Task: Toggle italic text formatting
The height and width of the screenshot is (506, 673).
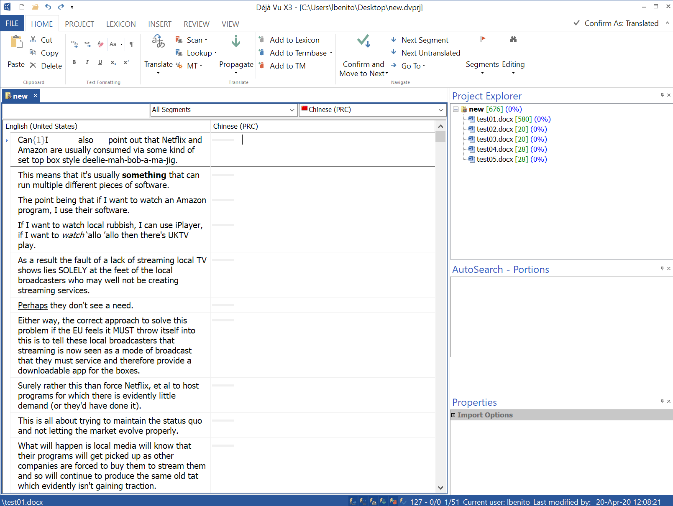Action: pyautogui.click(x=87, y=62)
